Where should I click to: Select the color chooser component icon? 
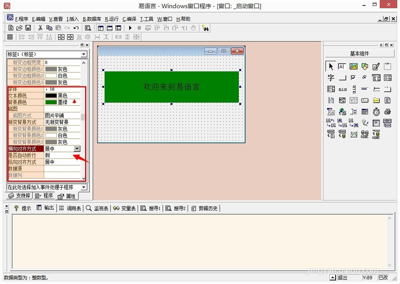[x=331, y=112]
